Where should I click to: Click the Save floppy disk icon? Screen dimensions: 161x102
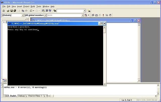pyautogui.click(x=12, y=11)
